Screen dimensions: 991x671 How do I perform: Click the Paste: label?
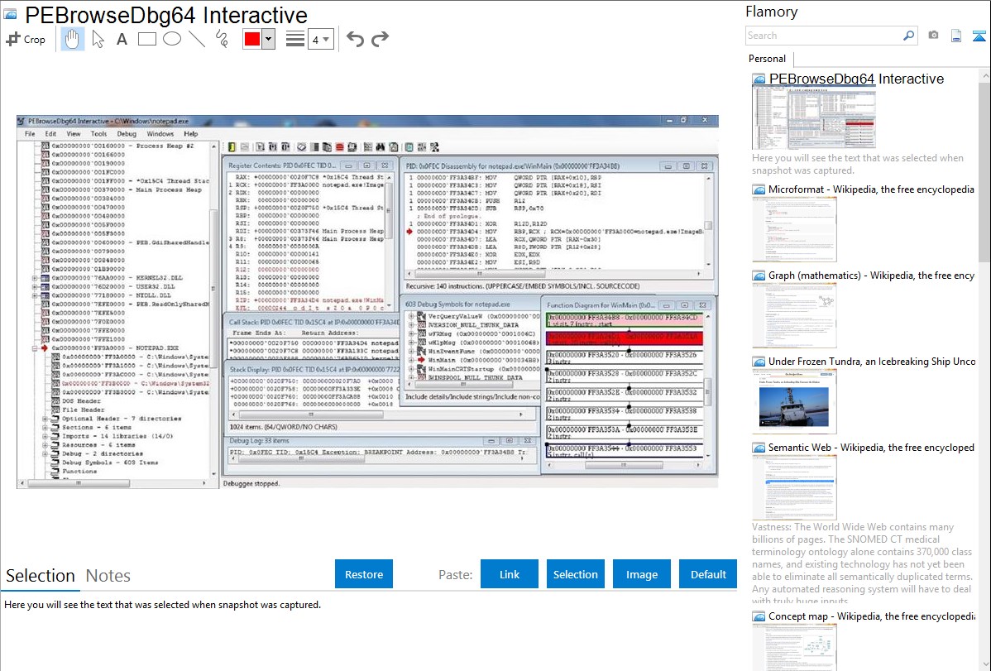(455, 574)
